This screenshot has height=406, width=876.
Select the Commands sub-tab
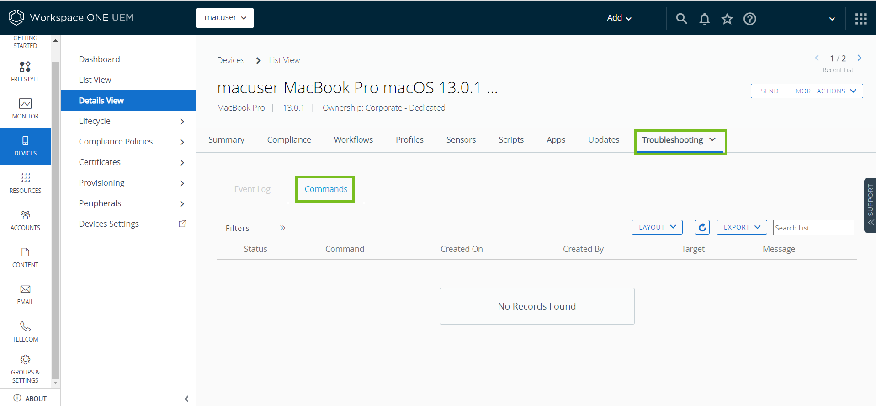tap(326, 189)
